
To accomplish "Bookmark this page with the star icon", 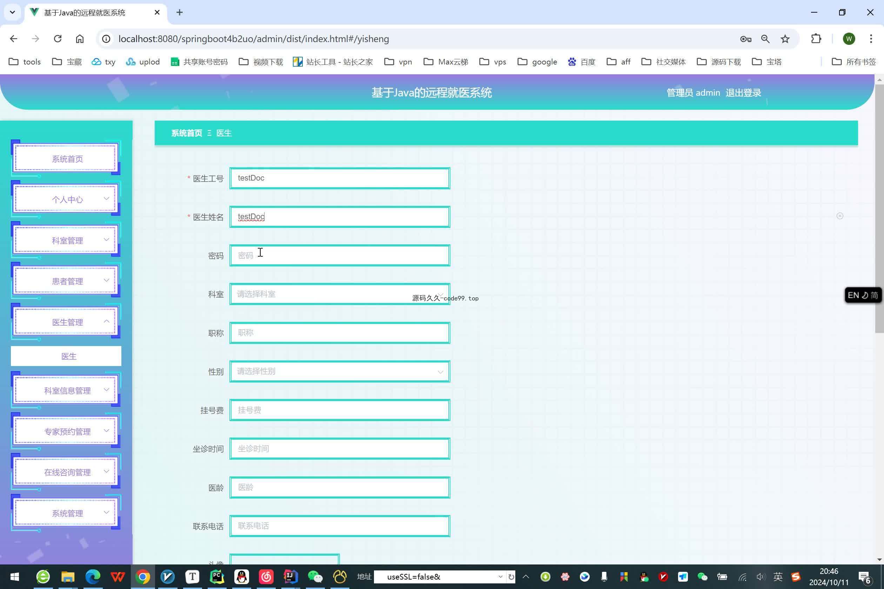I will 785,39.
